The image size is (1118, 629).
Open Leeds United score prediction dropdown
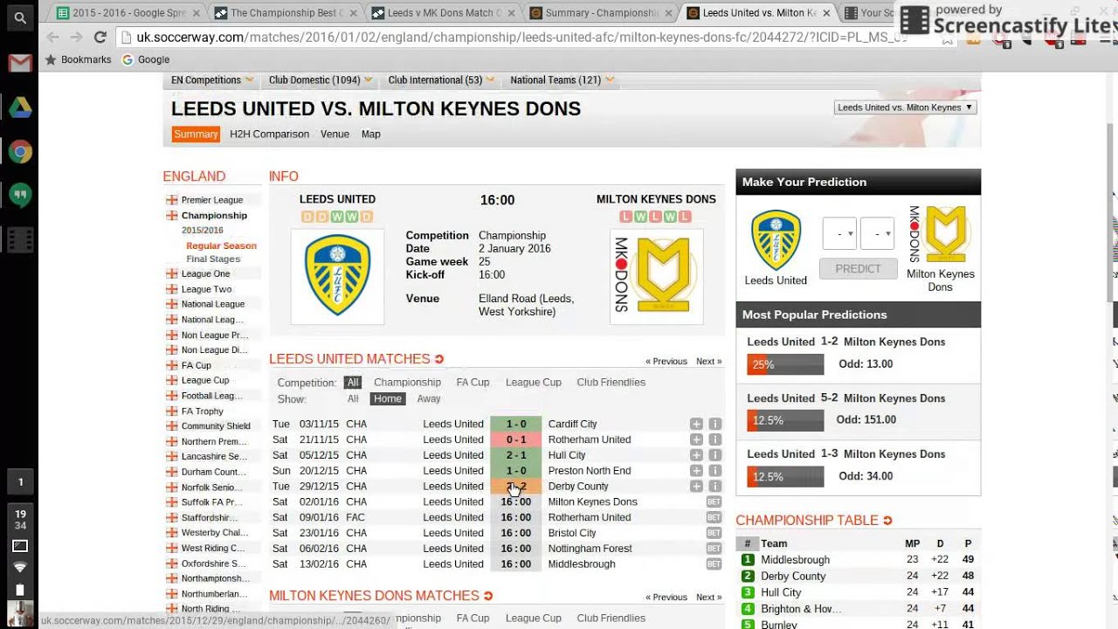click(839, 233)
